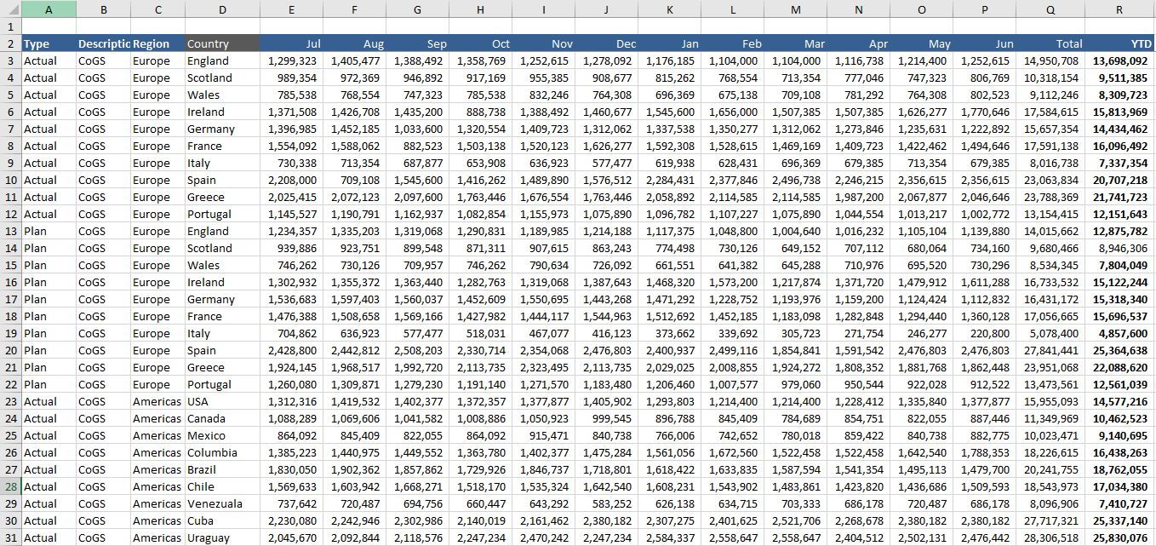Click Cuba Jul value 2,230,080
1156x546 pixels.
click(x=291, y=520)
